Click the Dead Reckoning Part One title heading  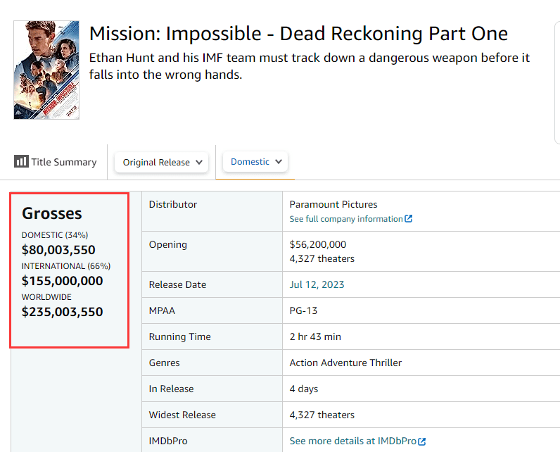coord(298,34)
